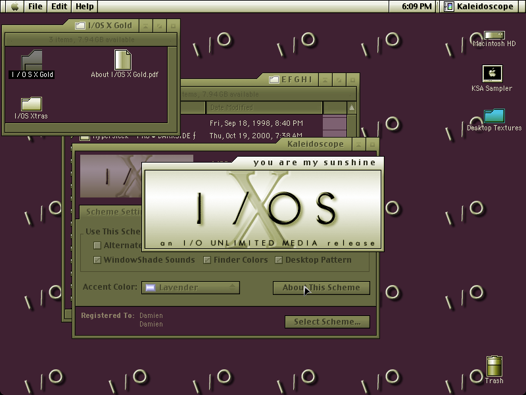Collapse the EFGHI window with WindowShade

(325, 80)
